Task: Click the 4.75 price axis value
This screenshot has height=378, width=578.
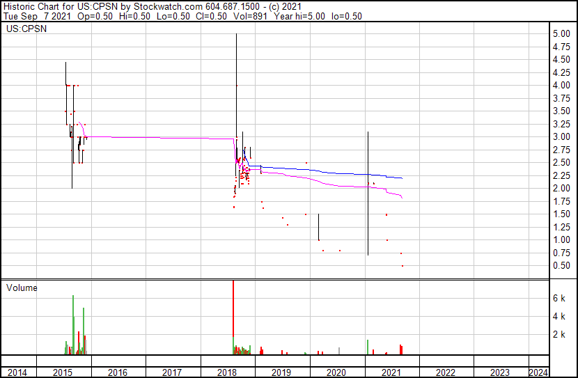Action: coord(561,47)
